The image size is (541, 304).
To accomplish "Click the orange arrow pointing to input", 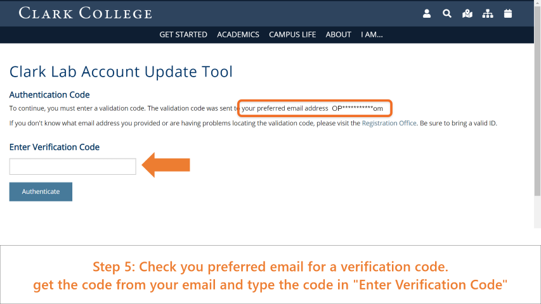I will pyautogui.click(x=166, y=165).
